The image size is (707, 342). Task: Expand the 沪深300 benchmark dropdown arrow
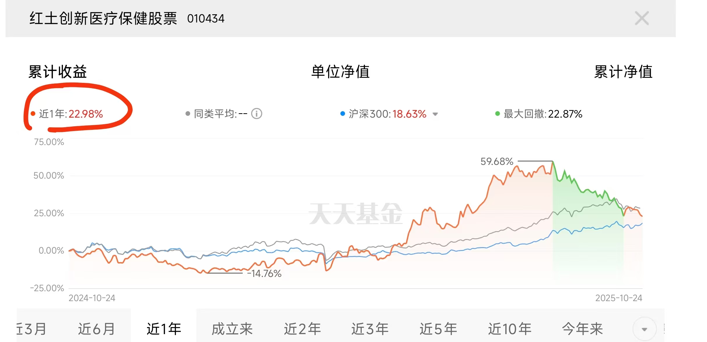(435, 114)
